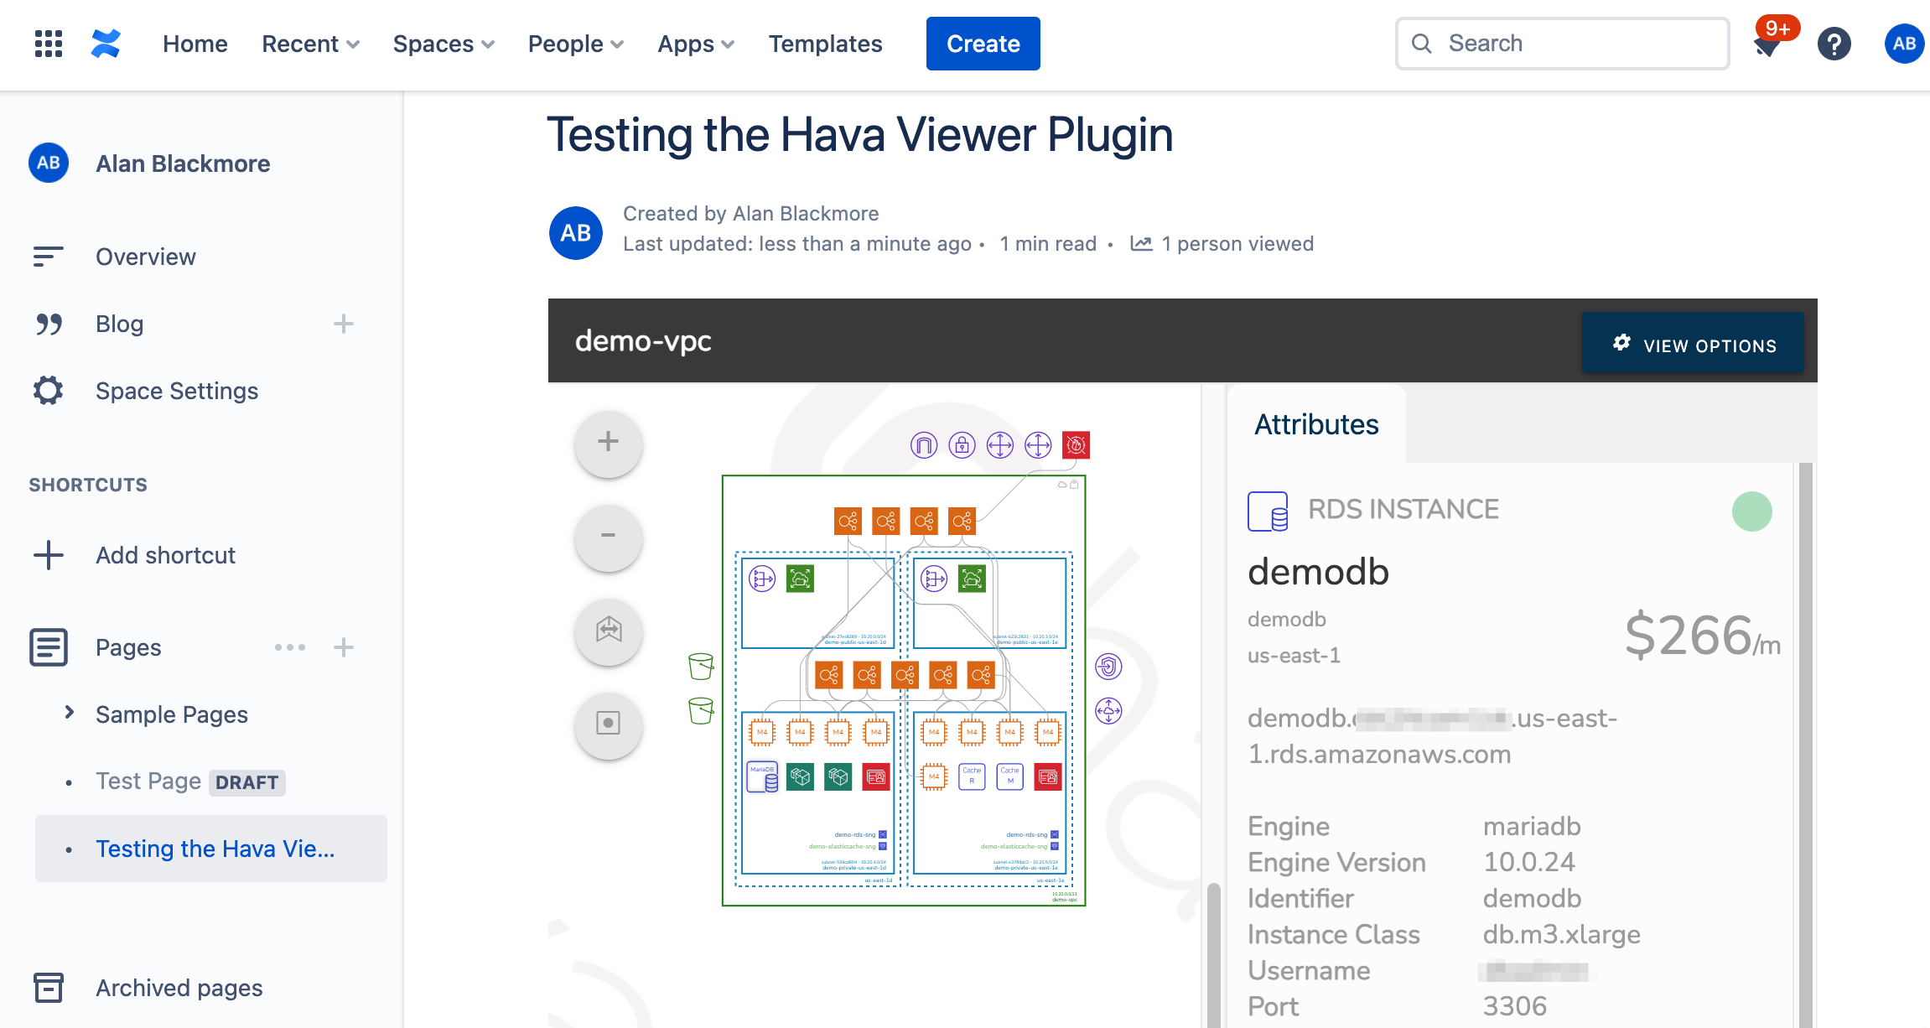1930x1028 pixels.
Task: Select red workspace icon in demo-private-us-east-1e subnet
Action: [x=1048, y=776]
